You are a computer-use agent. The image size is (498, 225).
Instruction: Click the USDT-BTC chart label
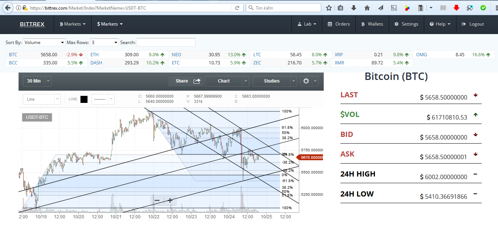point(37,117)
